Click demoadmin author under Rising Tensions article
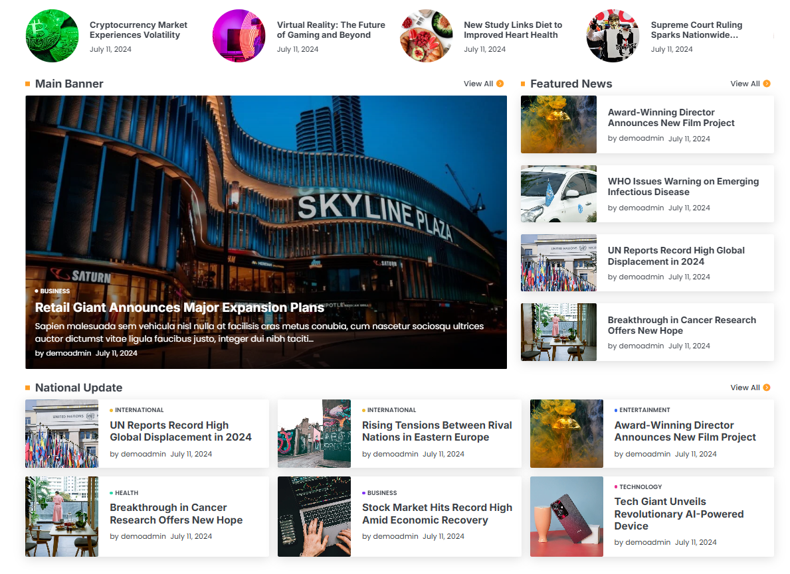 (395, 454)
